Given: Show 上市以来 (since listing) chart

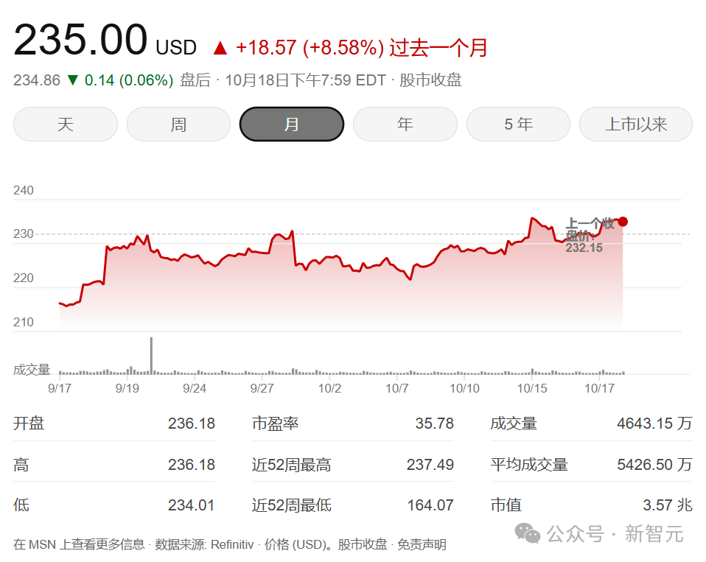Looking at the screenshot, I should 636,124.
